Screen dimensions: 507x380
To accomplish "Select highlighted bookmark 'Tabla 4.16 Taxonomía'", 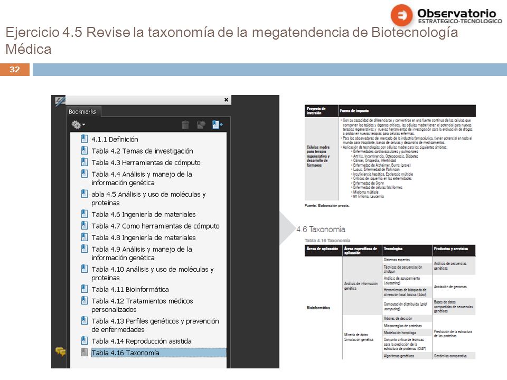I will [158, 353].
